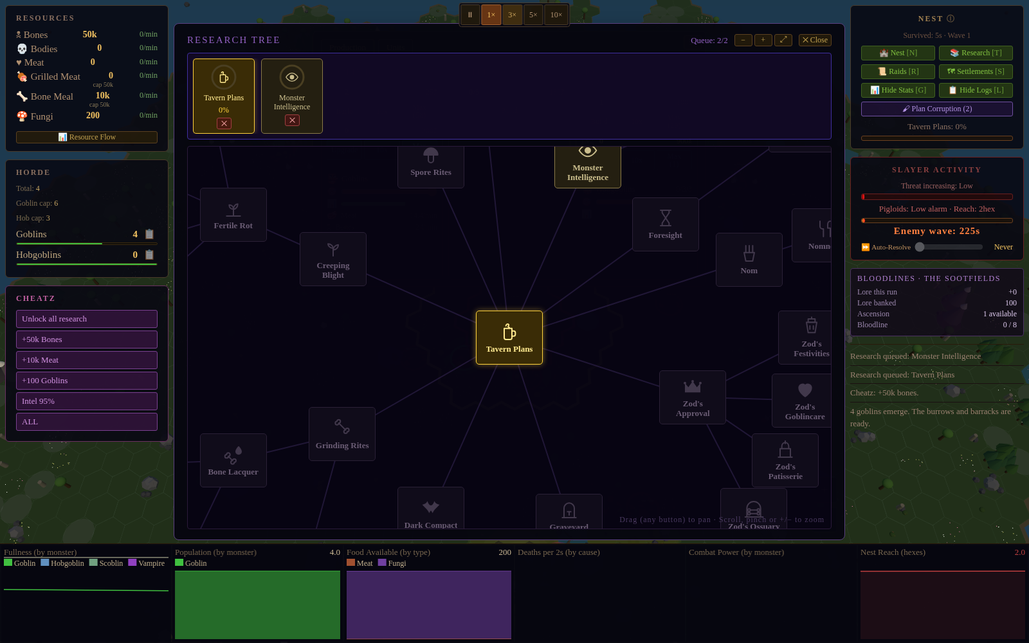Screen dimensions: 1029x643
Task: Click 'Research queued: Monster Intelligence' log entry
Action: click(915, 356)
